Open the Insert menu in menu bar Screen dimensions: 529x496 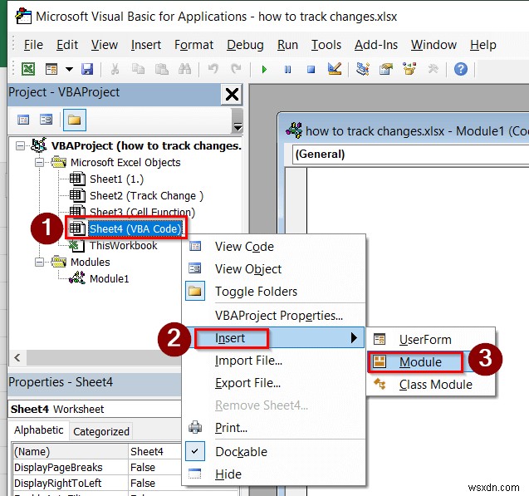(x=146, y=45)
